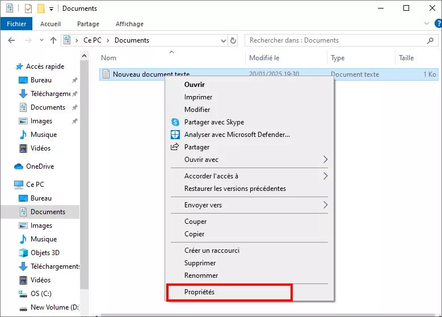This screenshot has width=442, height=317.
Task: Click the New folder icon in the title bar
Action: click(41, 9)
